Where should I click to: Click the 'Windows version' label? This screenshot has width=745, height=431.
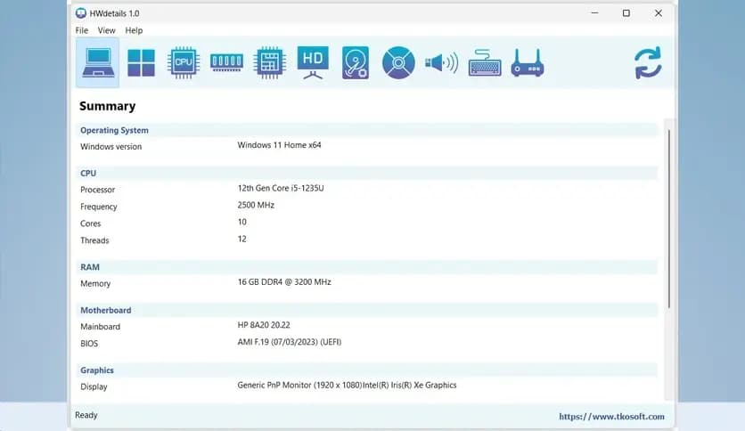[111, 147]
